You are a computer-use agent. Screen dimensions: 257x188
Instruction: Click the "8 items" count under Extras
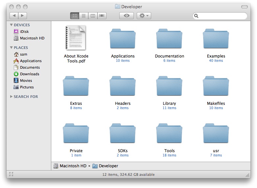tap(76, 108)
